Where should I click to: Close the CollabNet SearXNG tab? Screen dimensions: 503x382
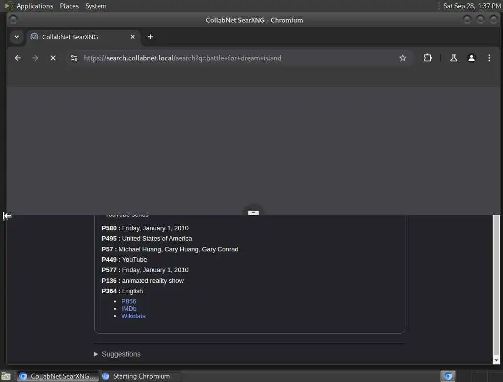click(x=133, y=37)
